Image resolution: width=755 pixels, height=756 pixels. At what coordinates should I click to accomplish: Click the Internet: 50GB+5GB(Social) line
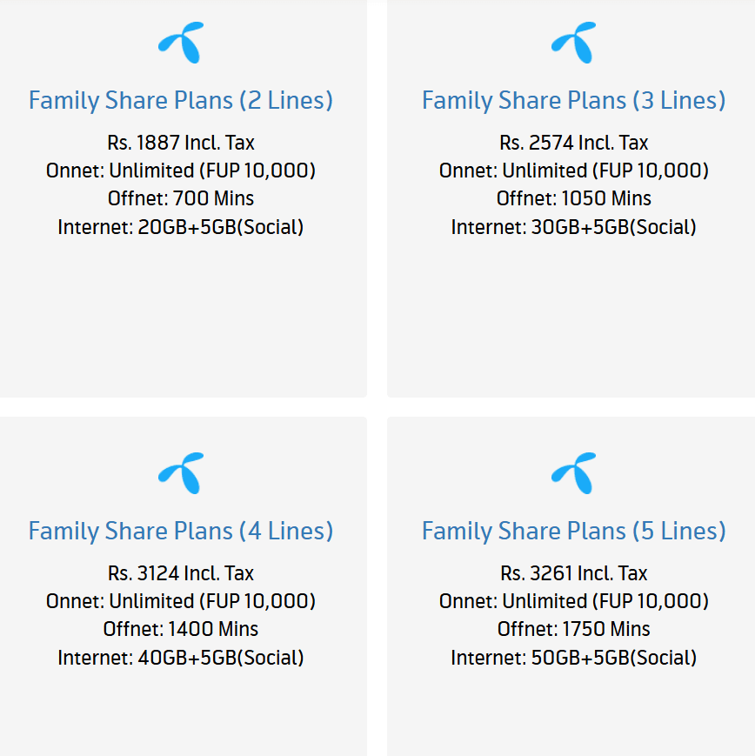[x=574, y=658]
